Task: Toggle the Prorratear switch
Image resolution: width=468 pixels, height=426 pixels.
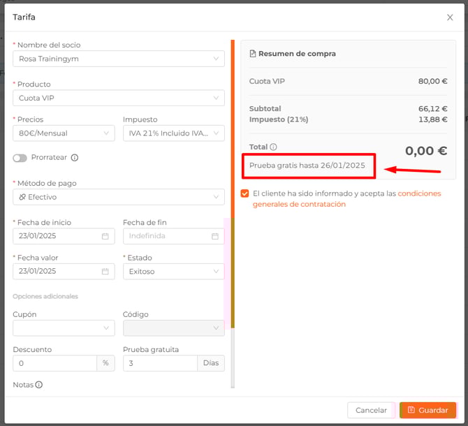Action: 20,158
